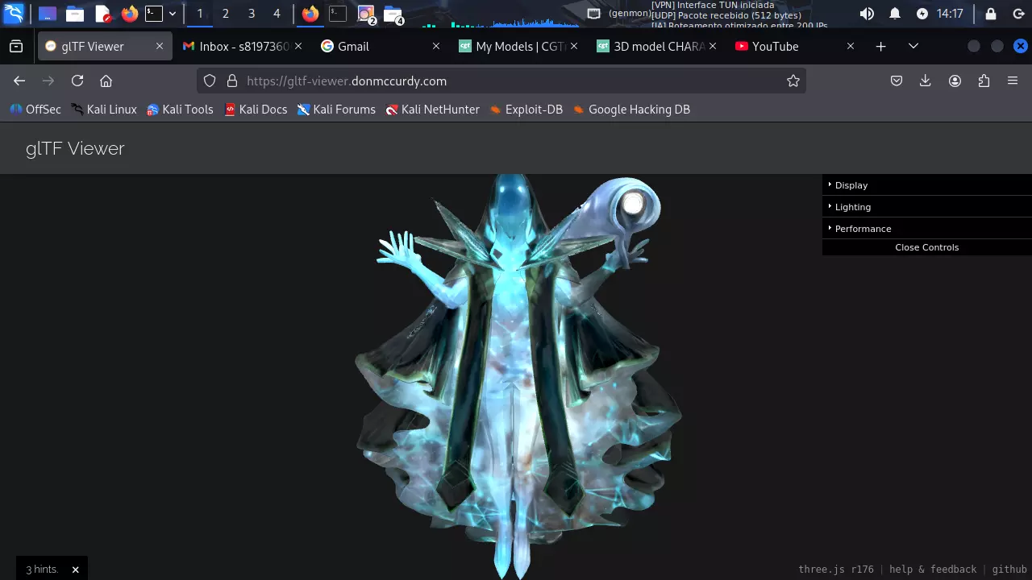The width and height of the screenshot is (1032, 580).
Task: Switch to workspace 4
Action: tap(277, 14)
